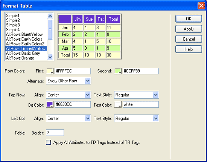Open the top row Text Color swatch
The width and height of the screenshot is (207, 162).
(118, 104)
